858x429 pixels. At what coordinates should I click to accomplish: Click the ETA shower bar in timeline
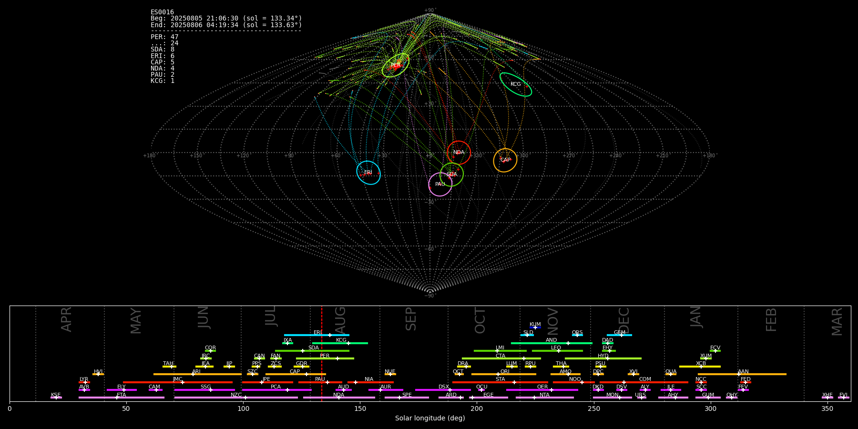point(122,398)
